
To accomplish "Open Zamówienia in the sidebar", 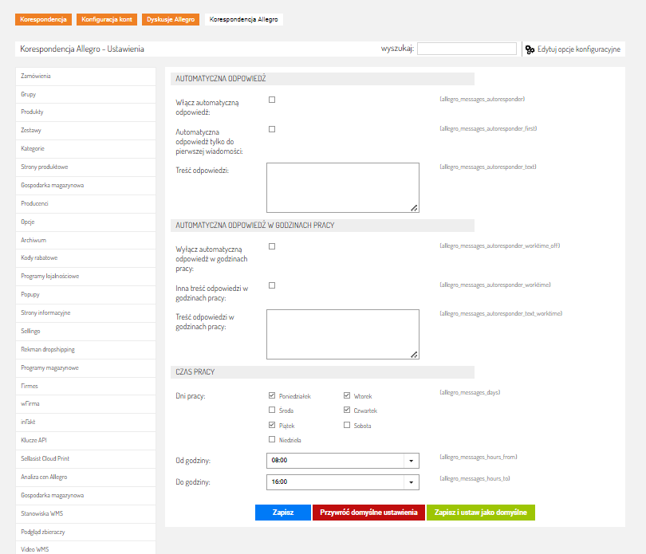I will tap(85, 77).
